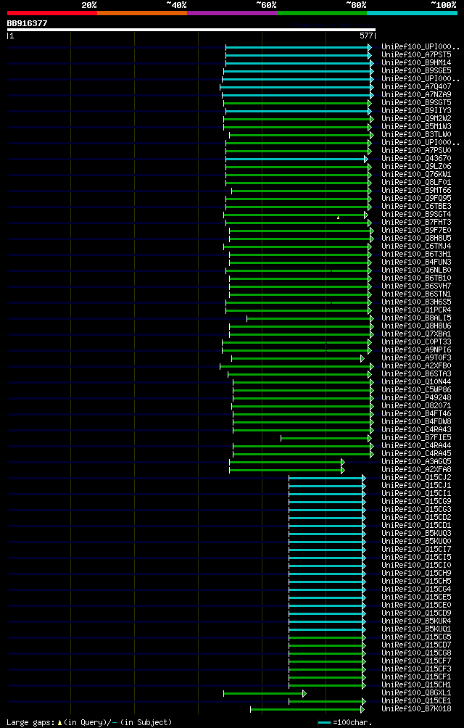464x728 pixels.
Task: Select label UniRef100_C6TMJ4
Action: [x=416, y=246]
